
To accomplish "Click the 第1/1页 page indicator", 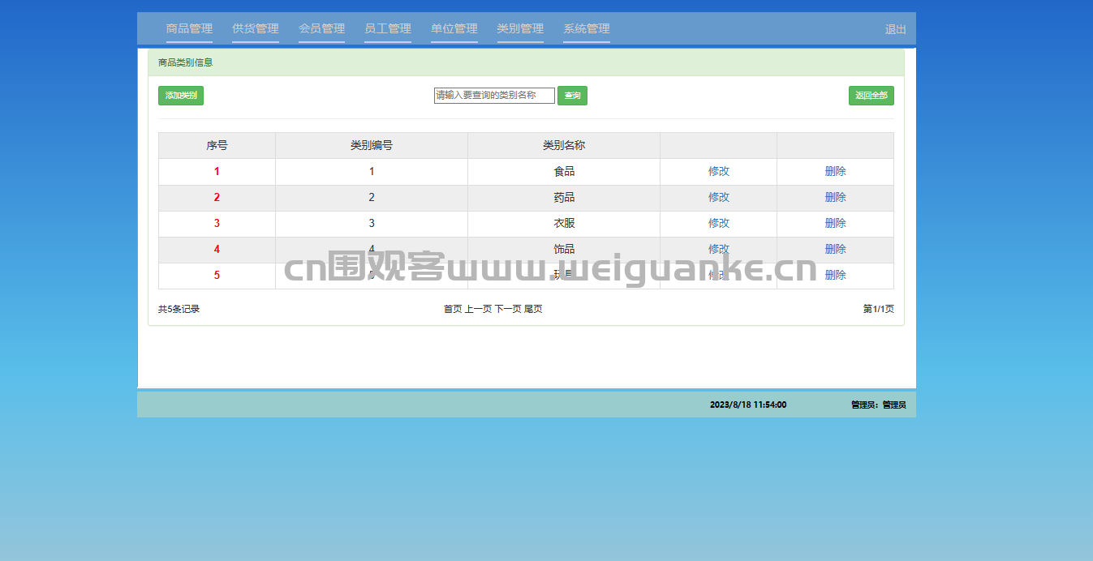I will coord(879,309).
